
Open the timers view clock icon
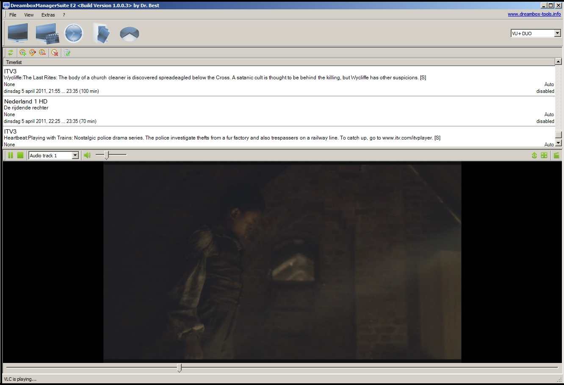tap(74, 33)
